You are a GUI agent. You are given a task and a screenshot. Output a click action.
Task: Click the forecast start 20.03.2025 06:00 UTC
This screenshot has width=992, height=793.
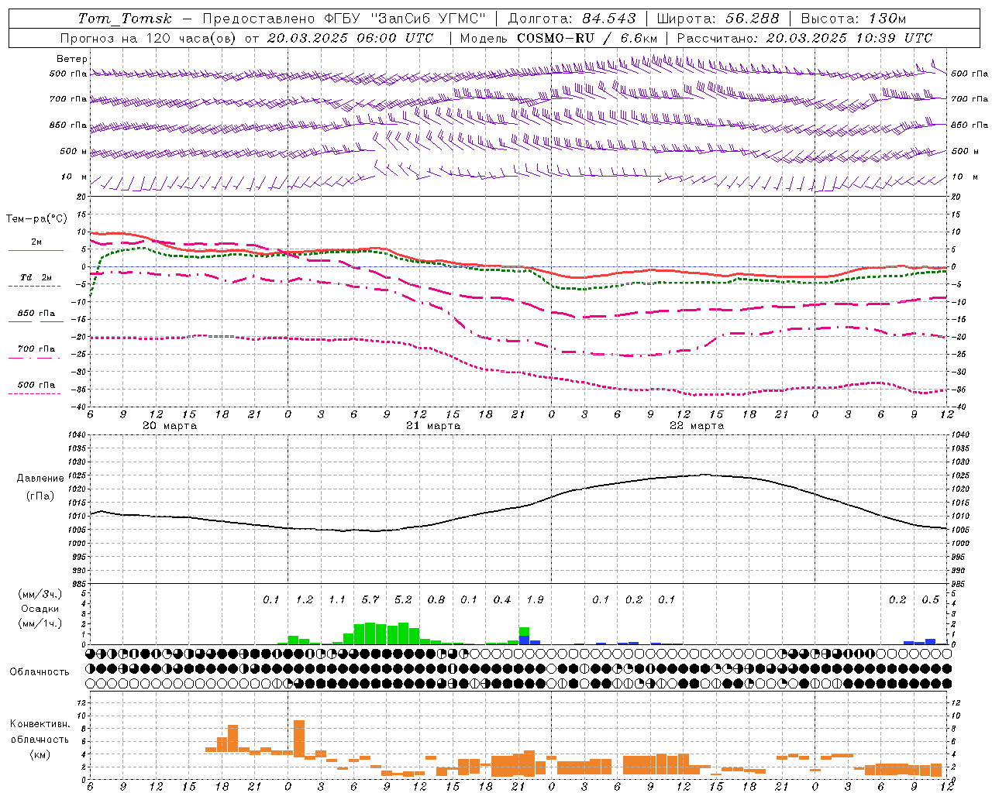pos(350,38)
